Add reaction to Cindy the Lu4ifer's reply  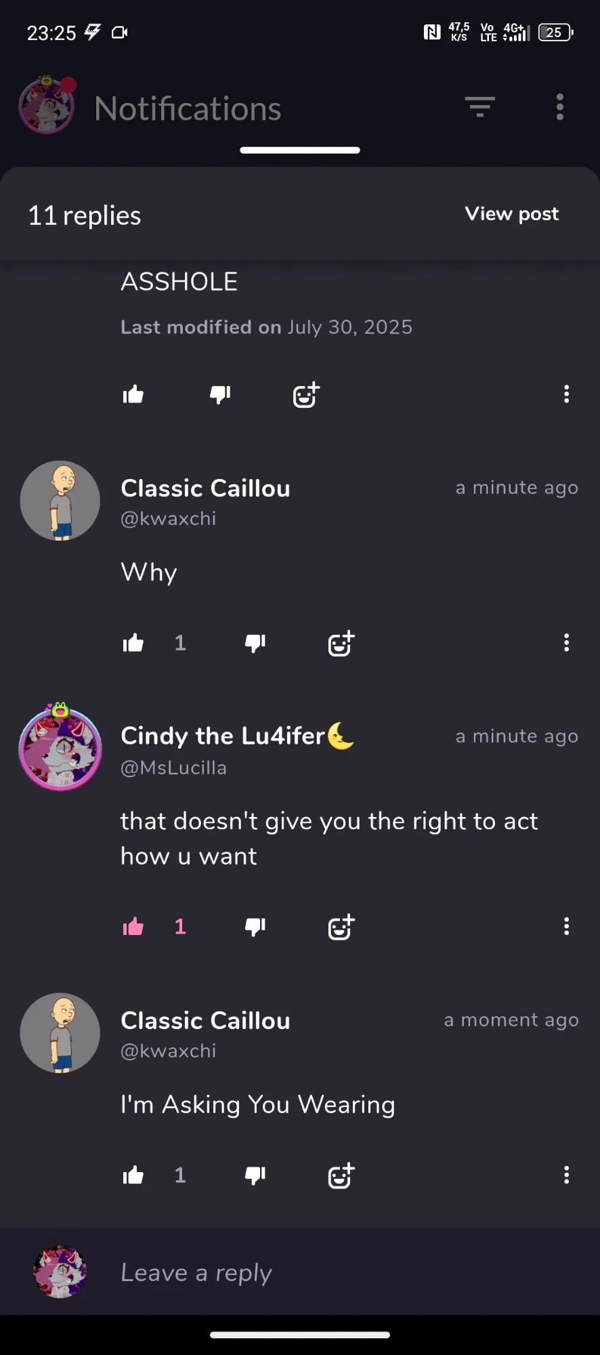[x=341, y=927]
